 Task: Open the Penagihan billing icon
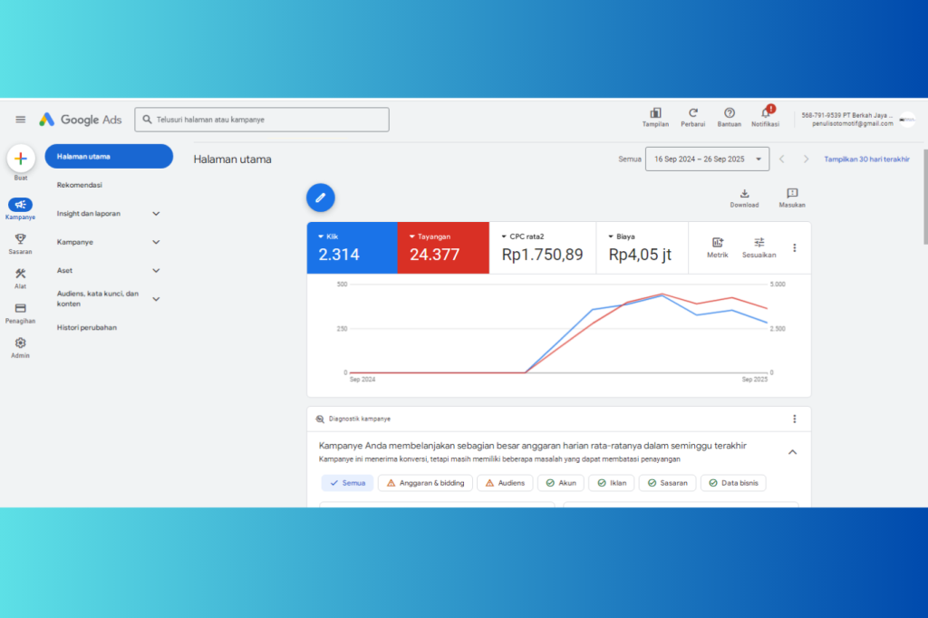[x=20, y=308]
